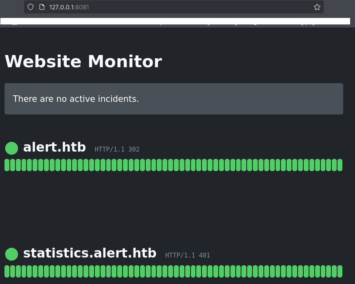Click the HTTP/1.1 401 status label

point(187,255)
